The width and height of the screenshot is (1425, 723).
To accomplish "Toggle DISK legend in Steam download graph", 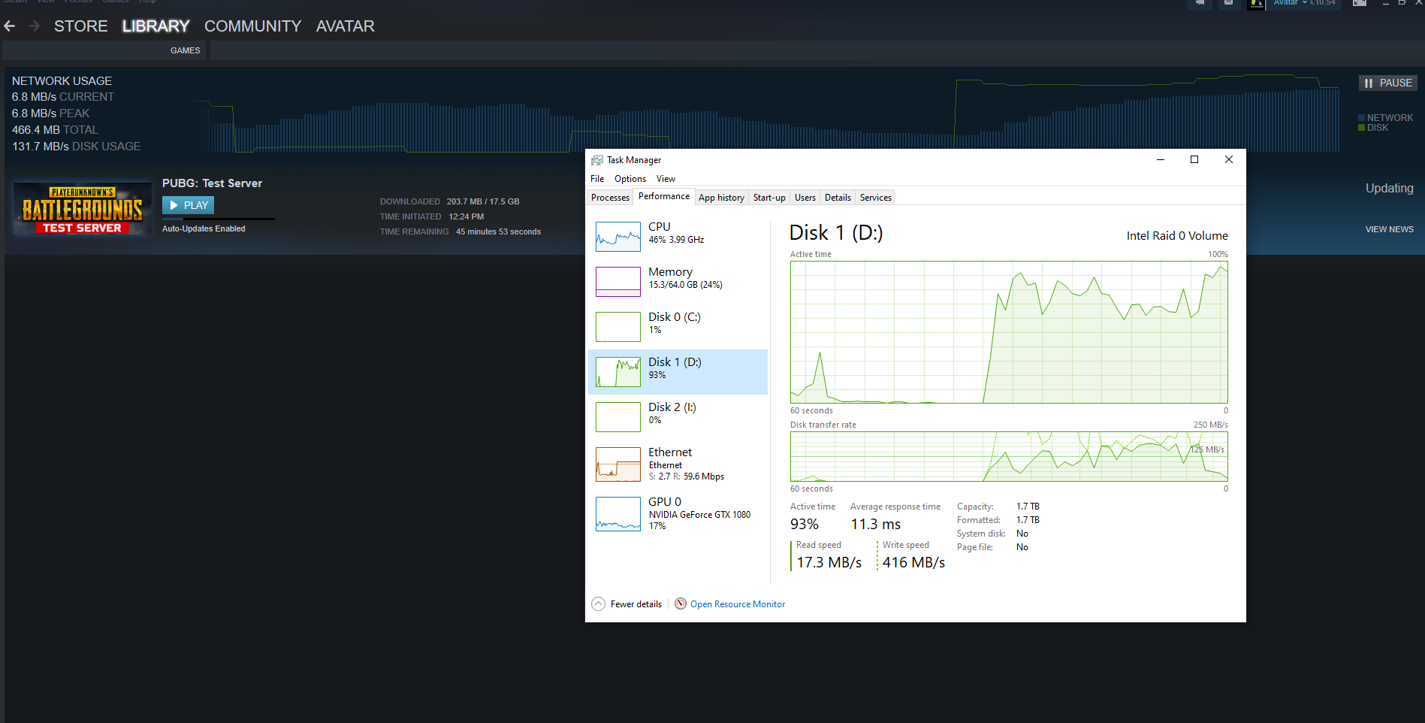I will [x=1373, y=128].
